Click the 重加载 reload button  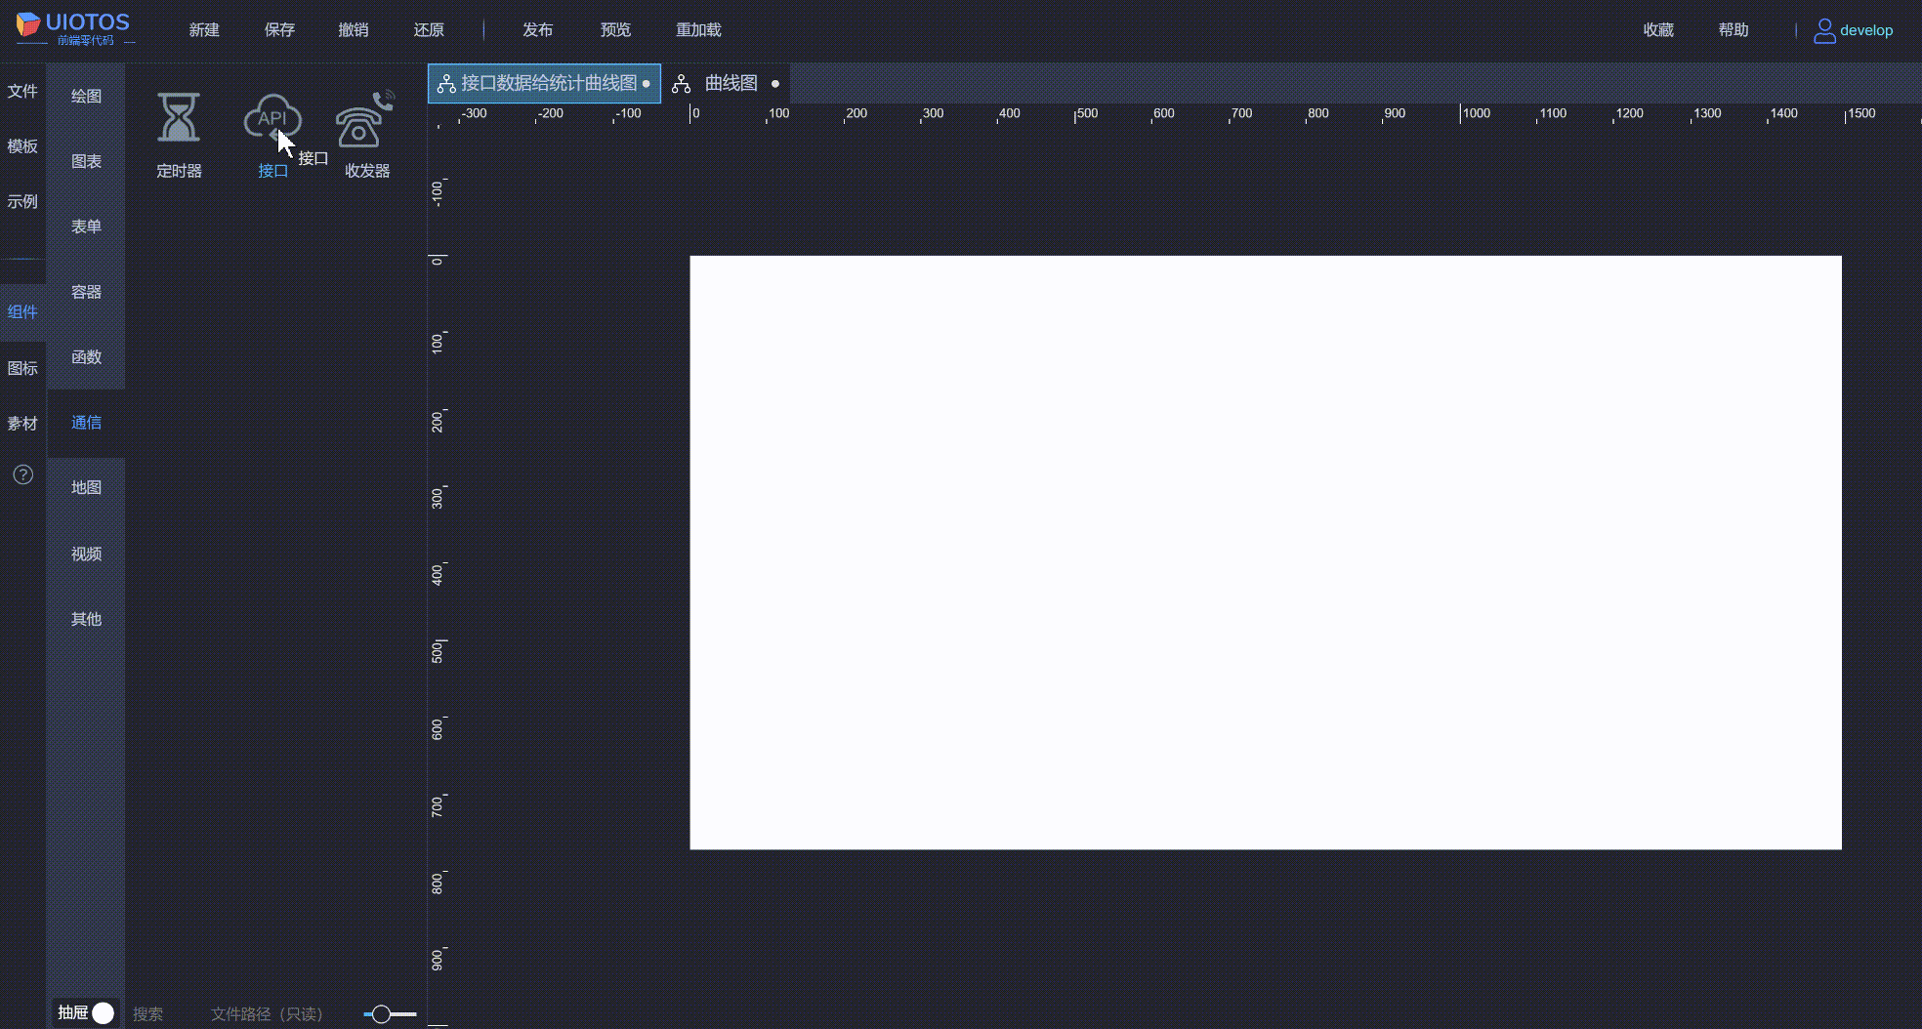coord(699,29)
